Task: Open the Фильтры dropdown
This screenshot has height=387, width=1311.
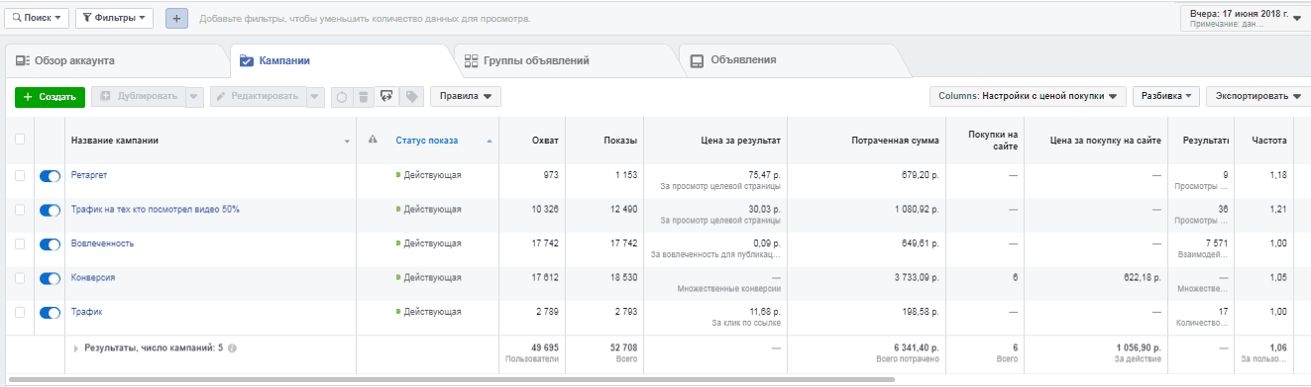Action: click(x=115, y=18)
